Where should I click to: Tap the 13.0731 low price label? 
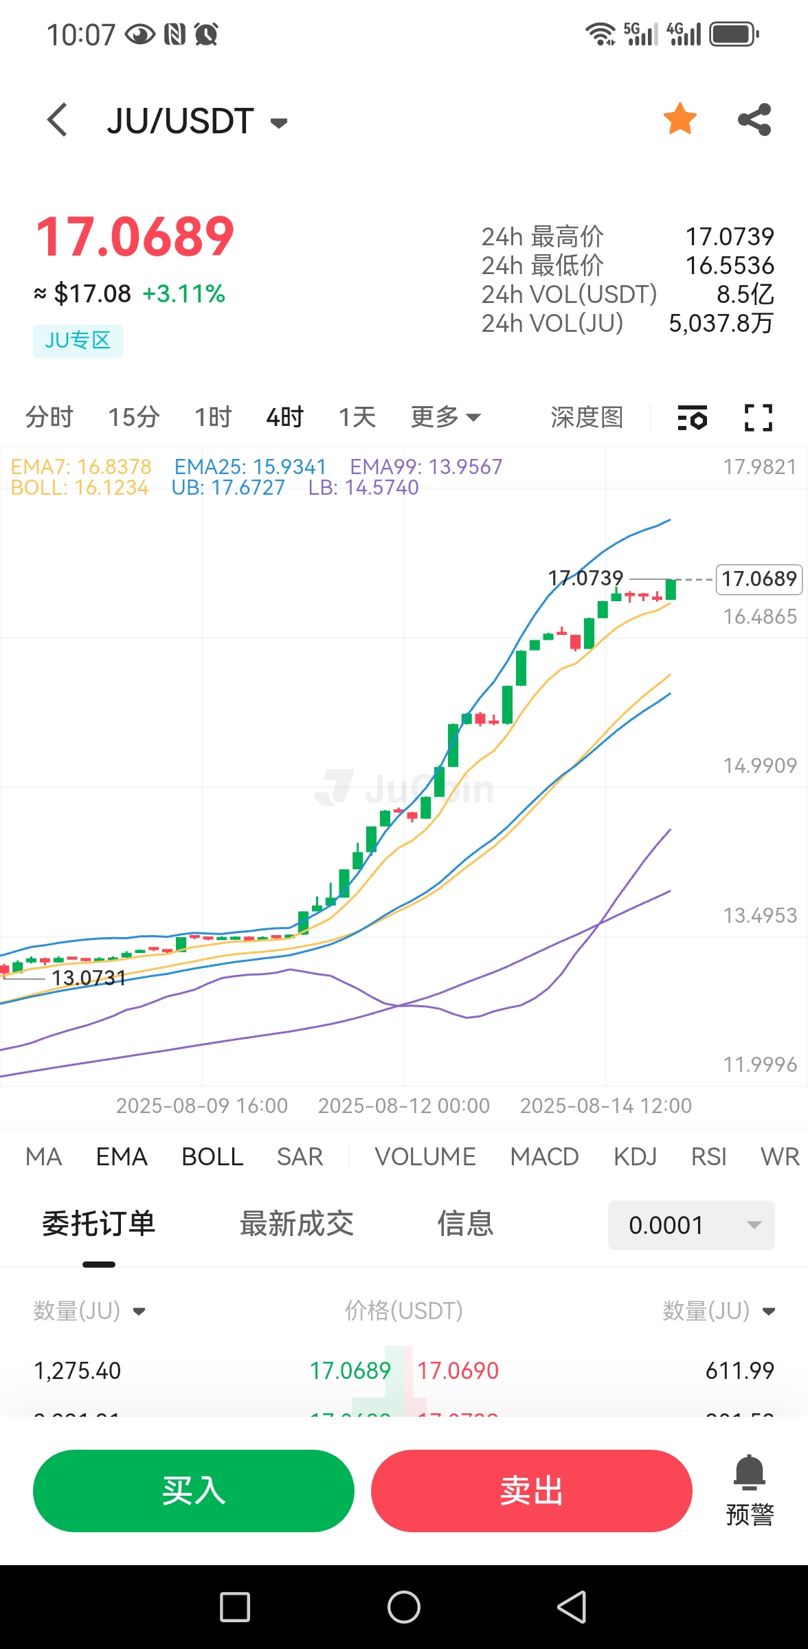[89, 978]
